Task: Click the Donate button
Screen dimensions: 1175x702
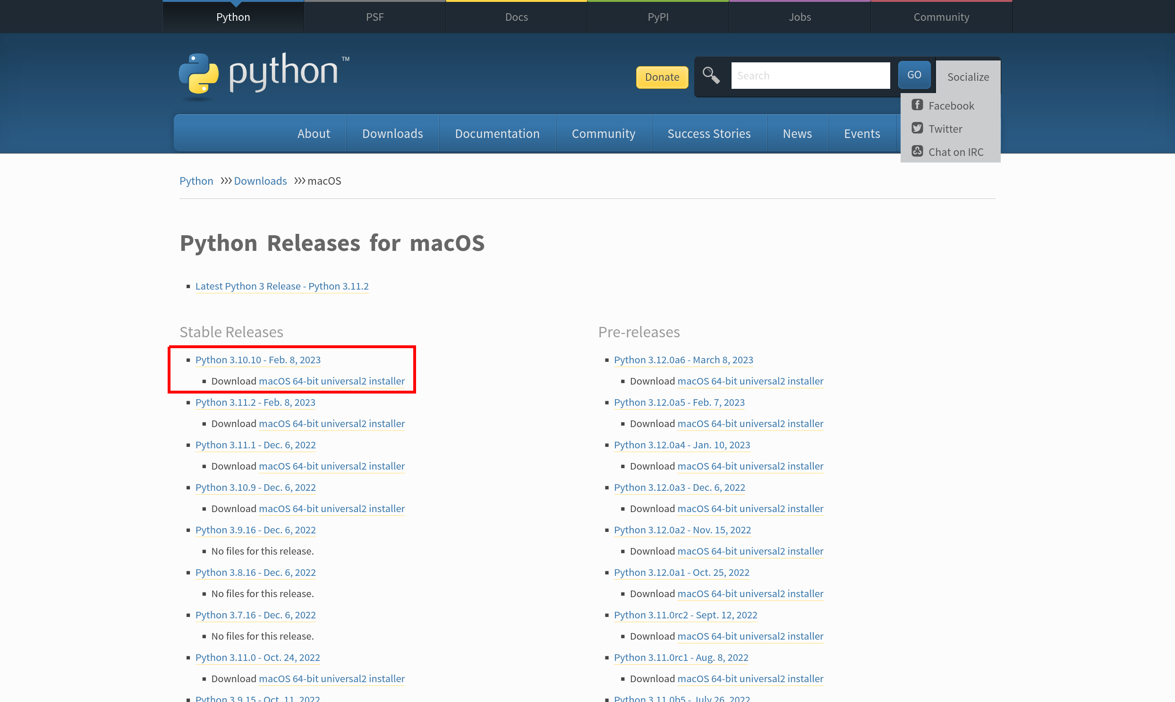Action: pos(662,77)
